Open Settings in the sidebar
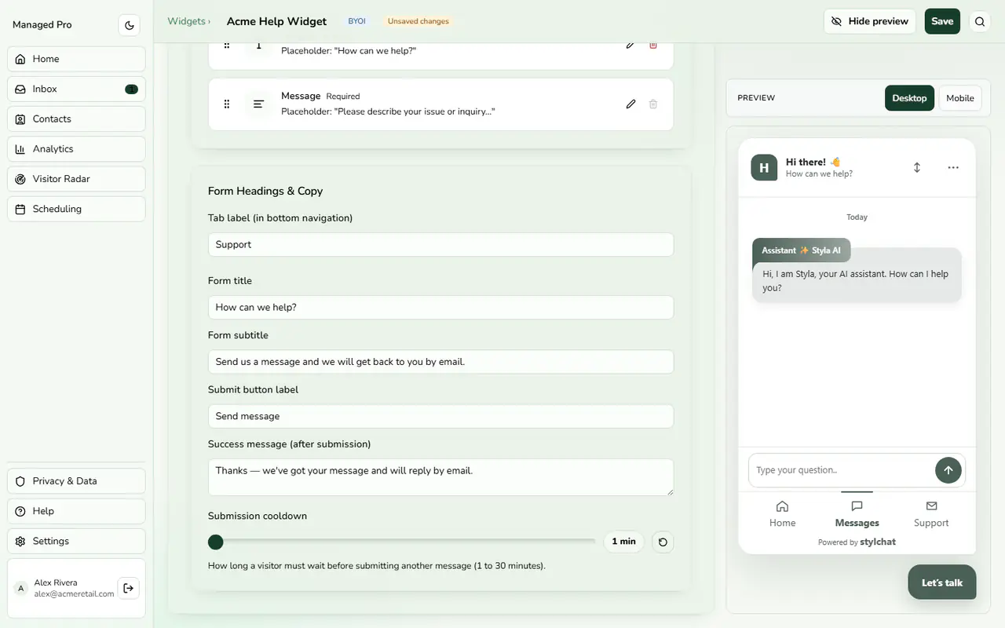 click(x=76, y=541)
